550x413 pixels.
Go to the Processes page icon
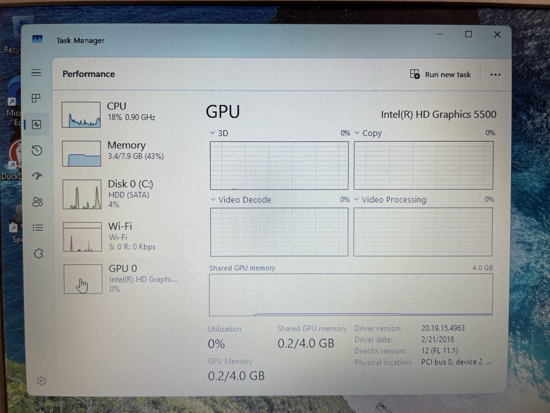(36, 98)
